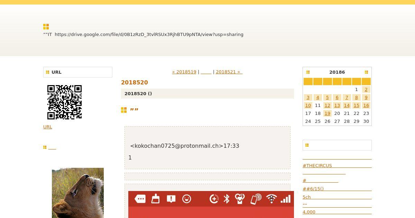Click the square icon above the lion photo
The width and height of the screenshot is (415, 218).
[x=45, y=147]
